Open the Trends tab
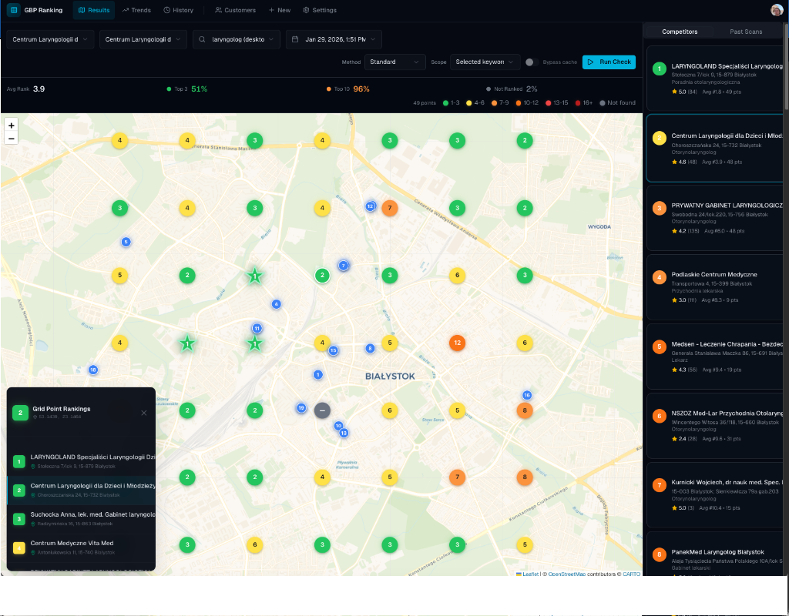The image size is (789, 616). (136, 10)
